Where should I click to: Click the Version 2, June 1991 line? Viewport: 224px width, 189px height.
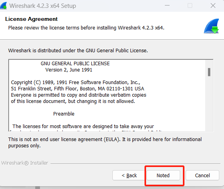(69, 70)
